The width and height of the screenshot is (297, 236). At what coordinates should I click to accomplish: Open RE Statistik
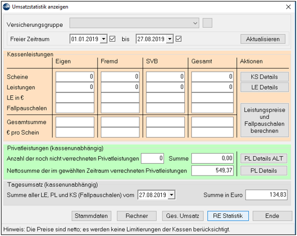pos(228,216)
